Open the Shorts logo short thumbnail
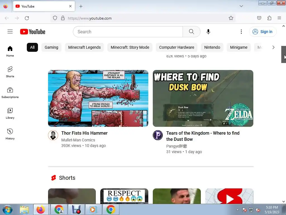Screen dimensions: 286x215 pos(229,196)
